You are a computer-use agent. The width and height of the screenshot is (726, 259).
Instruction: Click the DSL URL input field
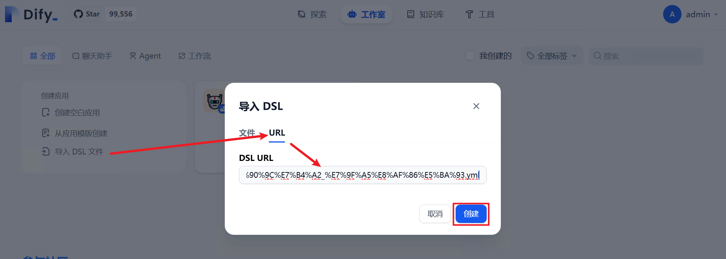coord(362,175)
